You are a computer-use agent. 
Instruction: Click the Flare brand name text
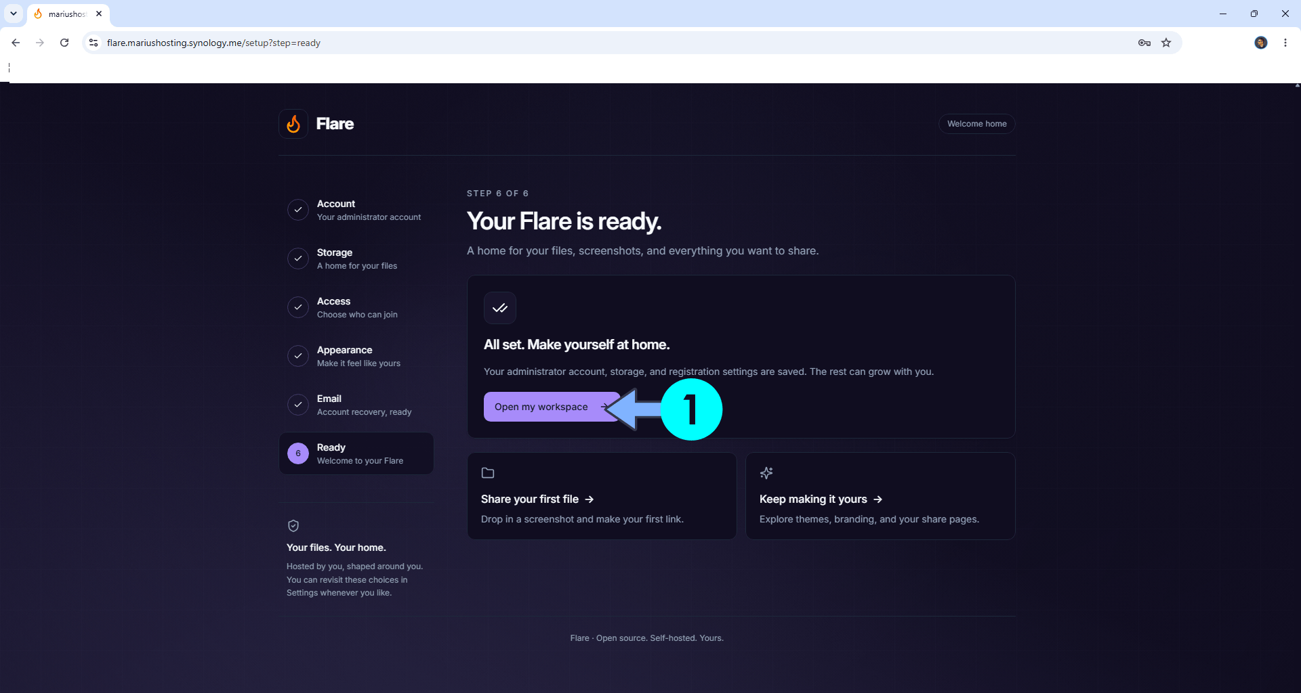coord(335,124)
